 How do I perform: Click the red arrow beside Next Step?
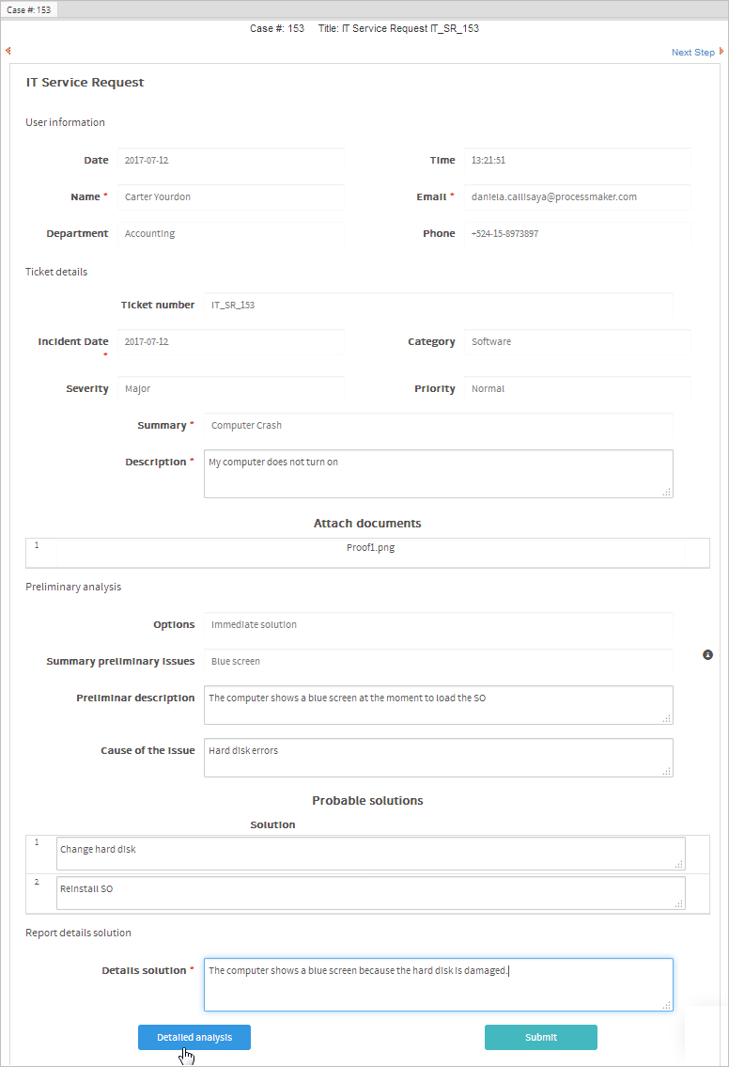click(x=721, y=52)
